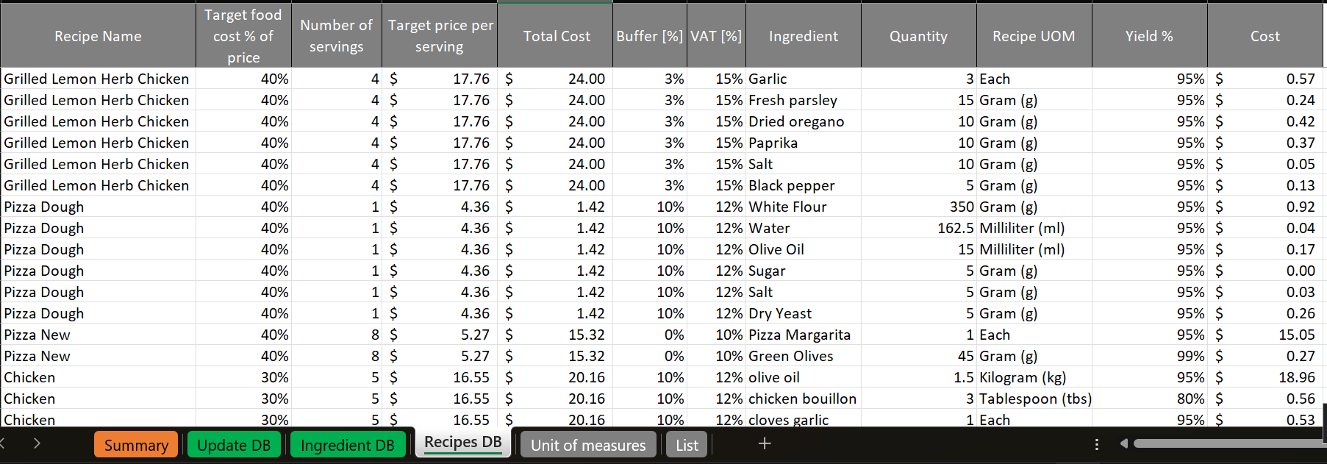Screen dimensions: 1327x464
Task: Click the 18.96 cost cell
Action: [x=1265, y=377]
